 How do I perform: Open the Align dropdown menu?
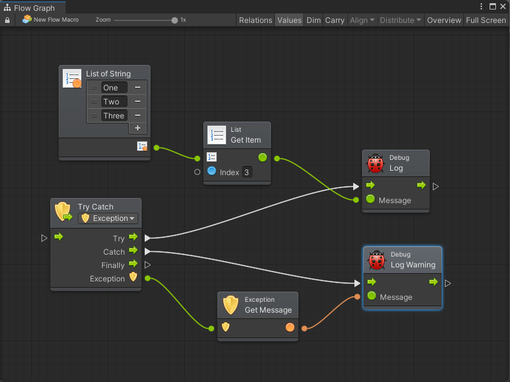point(362,20)
